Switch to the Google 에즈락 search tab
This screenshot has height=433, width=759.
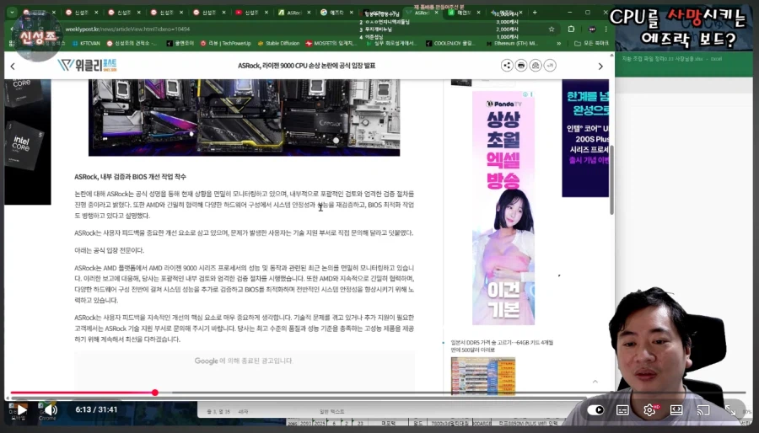pyautogui.click(x=336, y=13)
